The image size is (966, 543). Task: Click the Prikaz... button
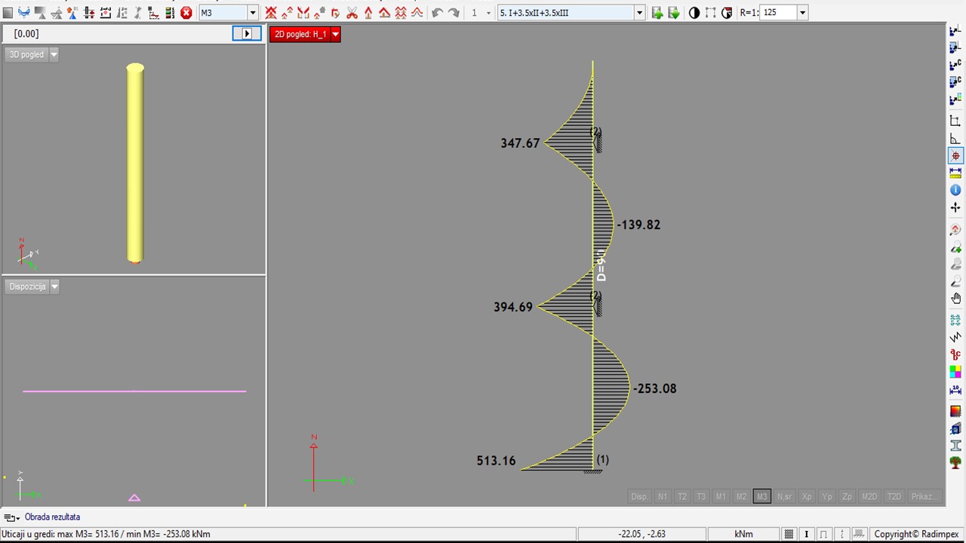pyautogui.click(x=924, y=496)
